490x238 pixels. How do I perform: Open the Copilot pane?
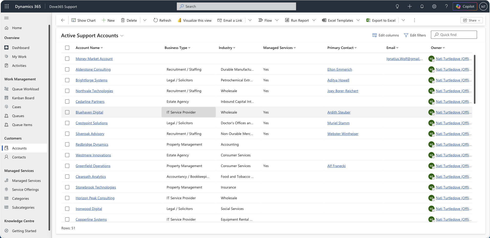click(x=465, y=6)
